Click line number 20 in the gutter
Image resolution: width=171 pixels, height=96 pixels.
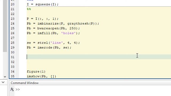[13, 4]
